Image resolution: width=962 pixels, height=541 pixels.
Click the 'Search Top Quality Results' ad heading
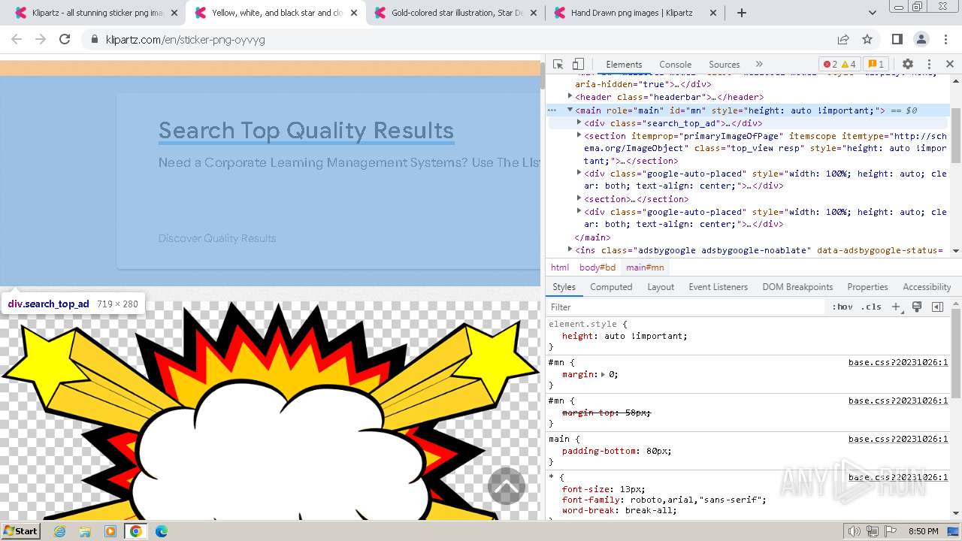coord(306,130)
